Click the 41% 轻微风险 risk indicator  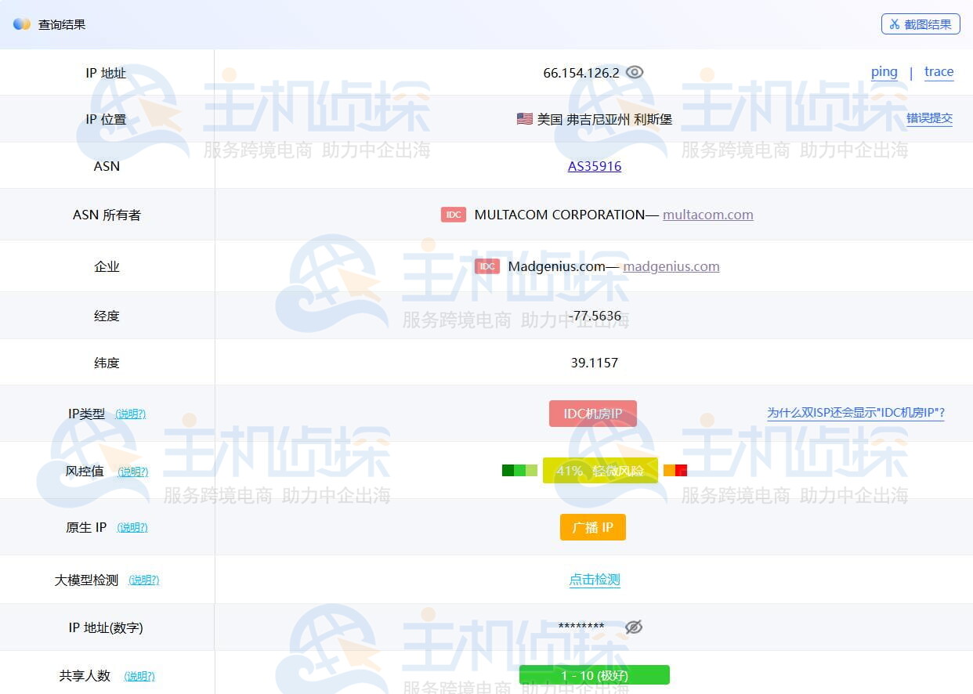(x=600, y=471)
